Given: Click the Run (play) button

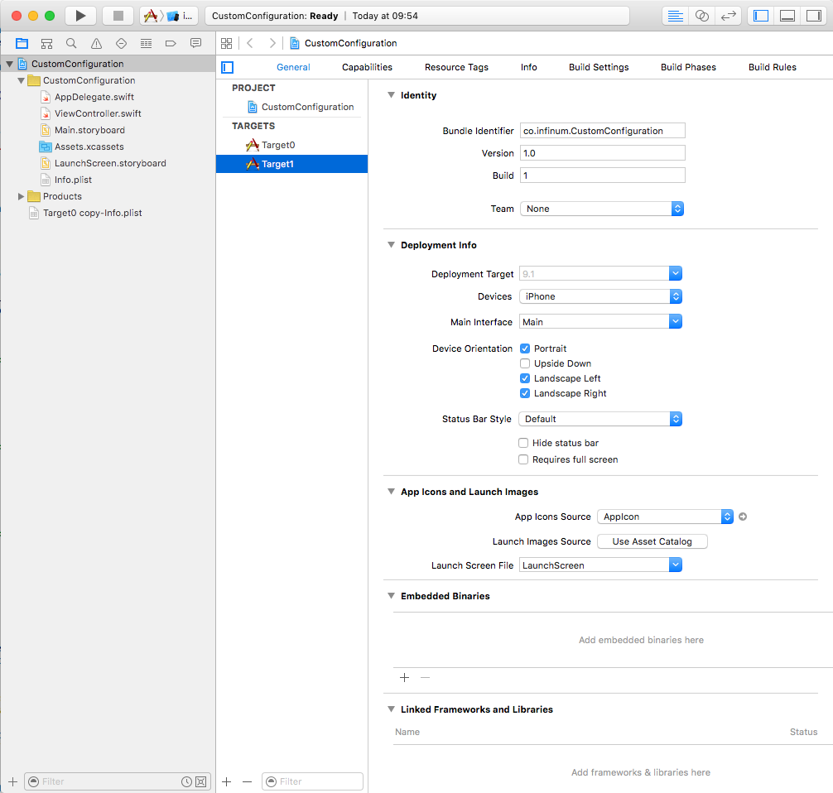Looking at the screenshot, I should 80,16.
